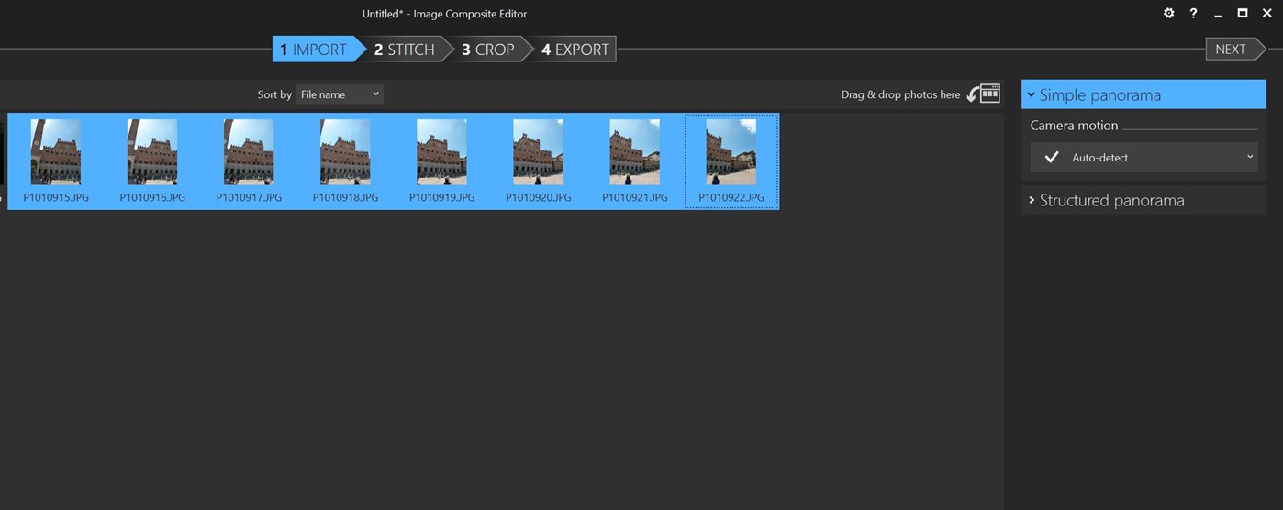This screenshot has width=1283, height=510.
Task: Minimize the Image Composite Editor window
Action: tap(1218, 14)
